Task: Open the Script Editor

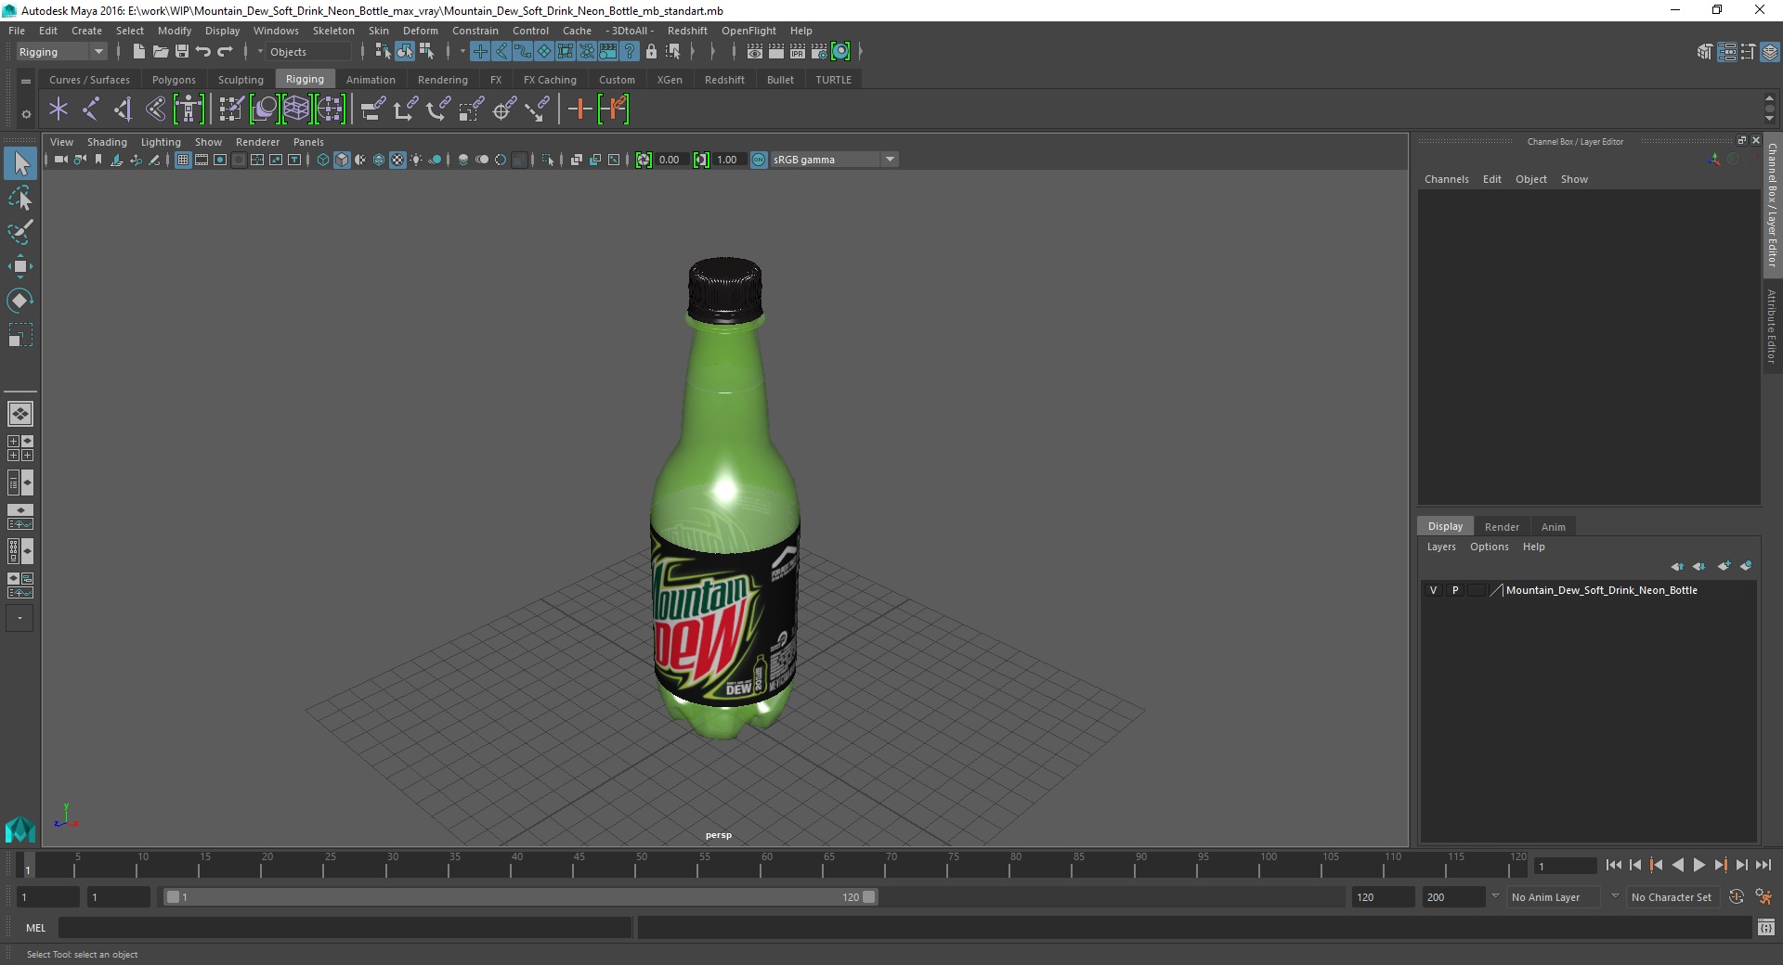Action: [1766, 927]
